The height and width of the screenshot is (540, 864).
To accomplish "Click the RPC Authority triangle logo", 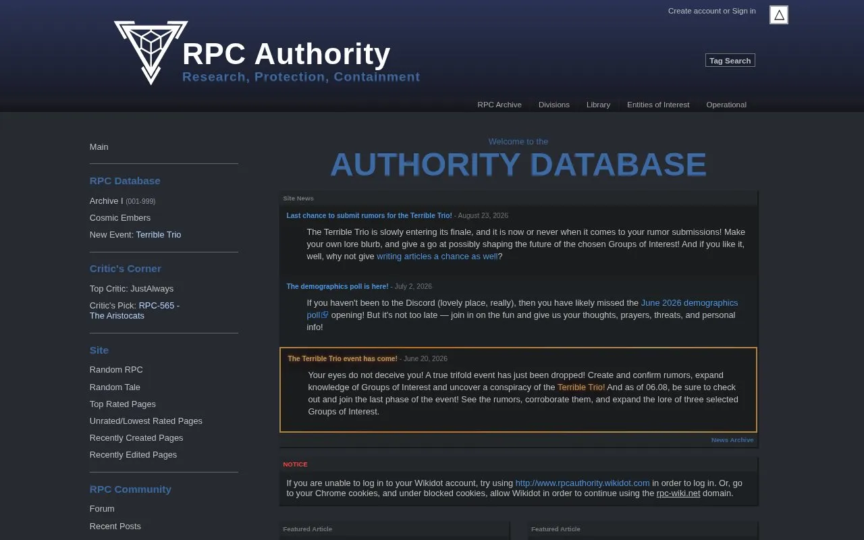I will tap(151, 52).
